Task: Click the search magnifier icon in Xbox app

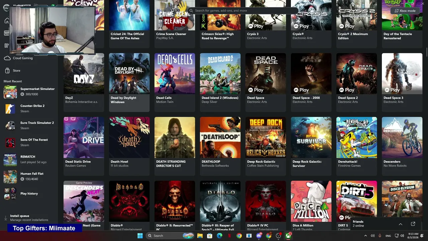Action: 191,11
